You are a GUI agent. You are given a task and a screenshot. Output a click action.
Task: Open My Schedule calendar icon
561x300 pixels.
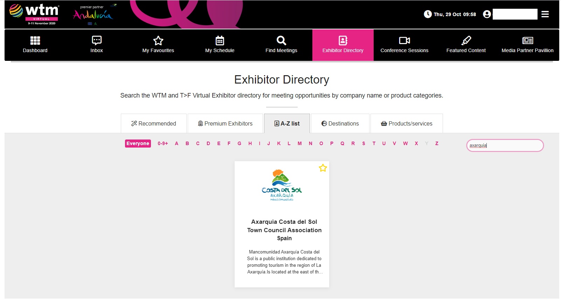(x=220, y=41)
